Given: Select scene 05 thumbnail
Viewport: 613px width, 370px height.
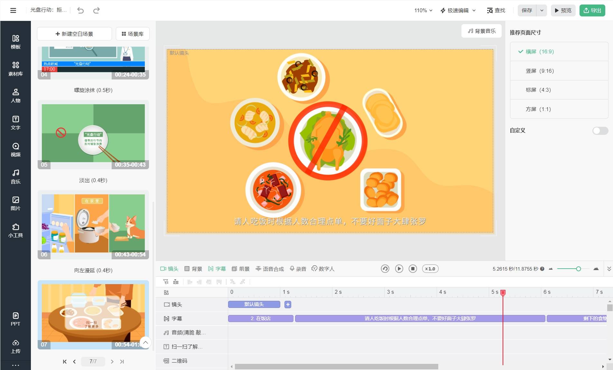Looking at the screenshot, I should pos(93,135).
